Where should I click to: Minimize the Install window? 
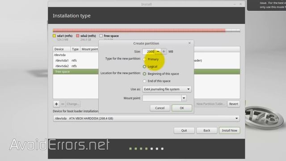tap(235, 4)
